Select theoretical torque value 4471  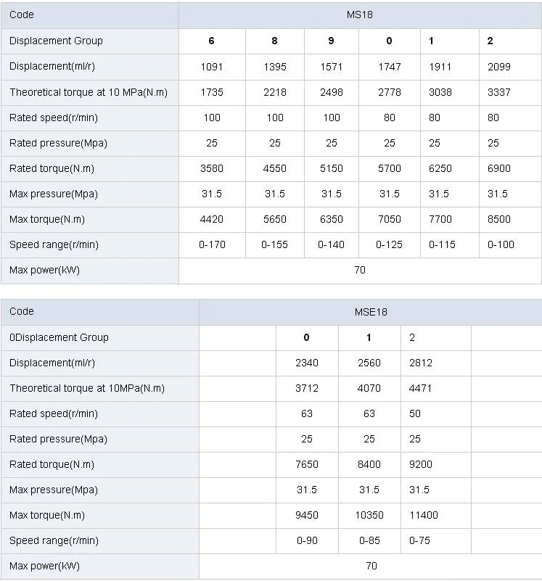pos(420,388)
